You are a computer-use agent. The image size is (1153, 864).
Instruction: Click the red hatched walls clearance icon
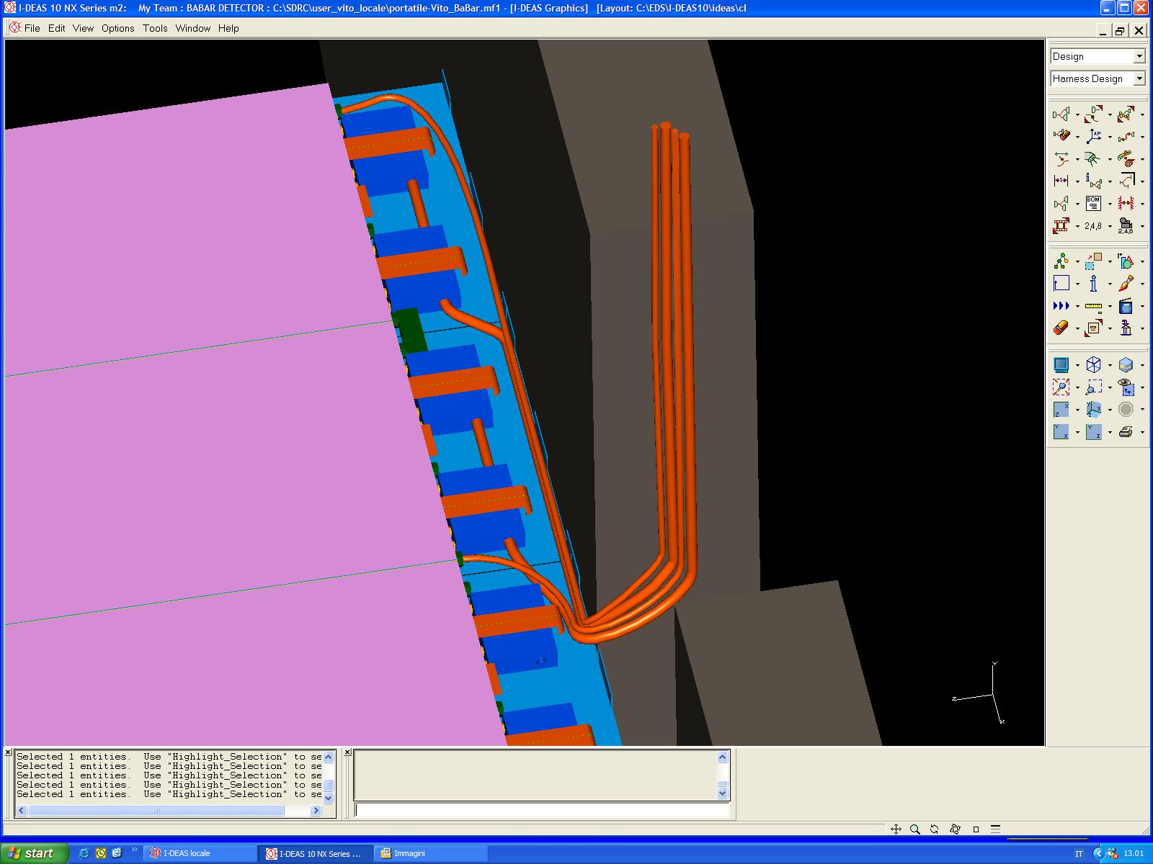pos(1126,203)
